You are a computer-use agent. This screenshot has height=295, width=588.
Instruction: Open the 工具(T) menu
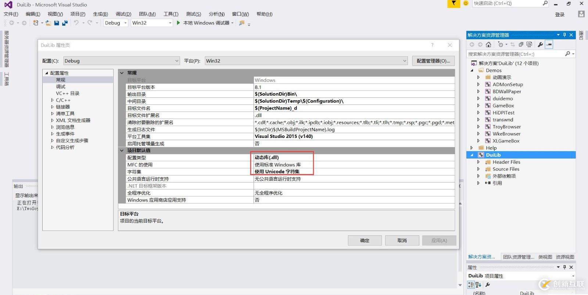[x=171, y=14]
